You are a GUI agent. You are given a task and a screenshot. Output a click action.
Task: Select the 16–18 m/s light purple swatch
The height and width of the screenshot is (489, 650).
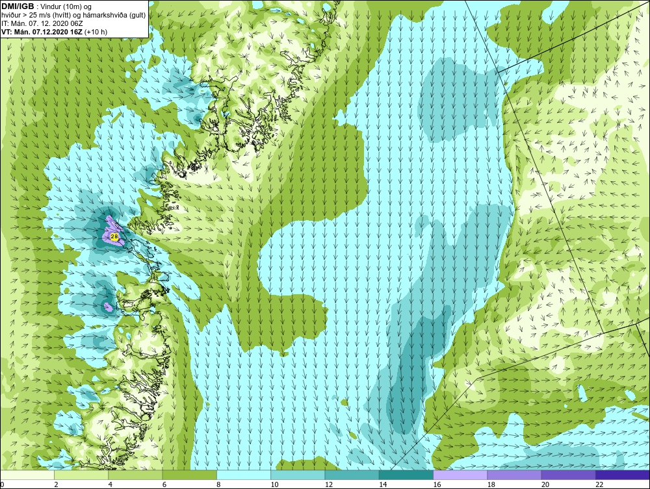point(460,475)
